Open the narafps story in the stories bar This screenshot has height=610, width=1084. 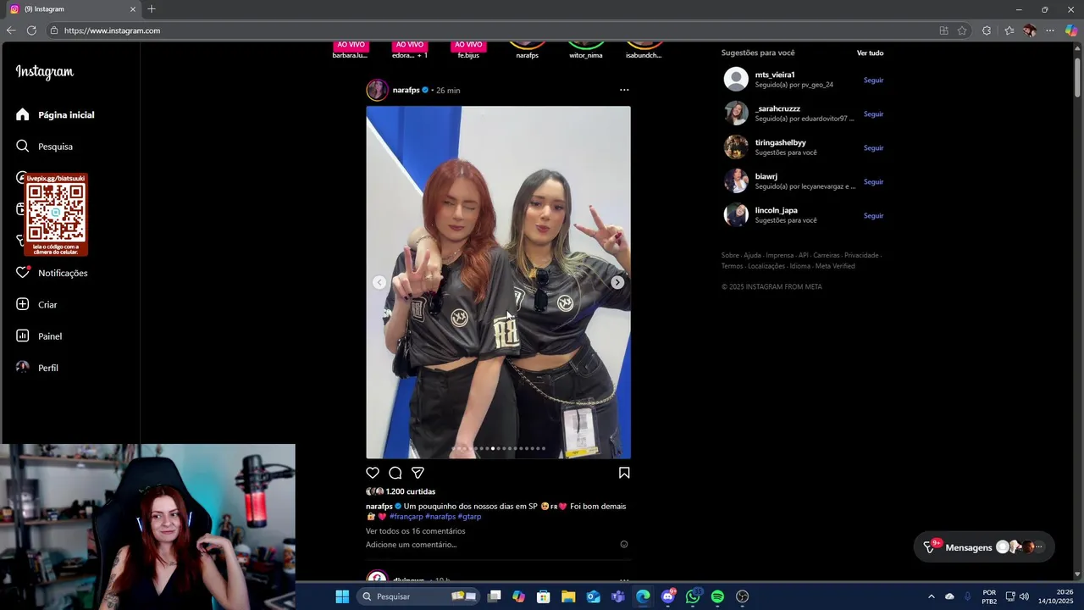click(527, 49)
